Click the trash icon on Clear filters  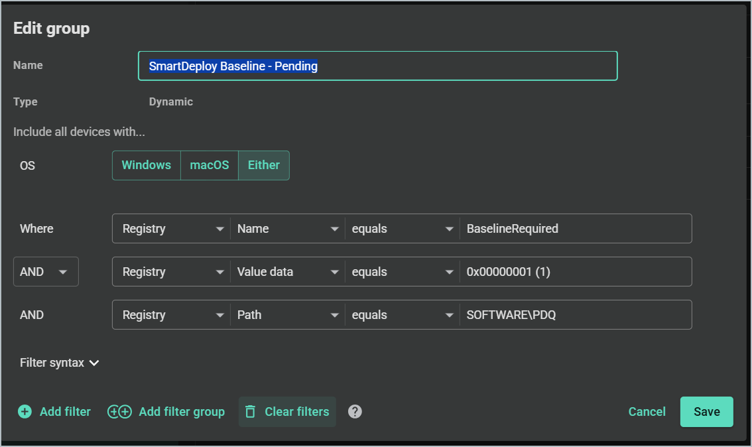tap(251, 411)
